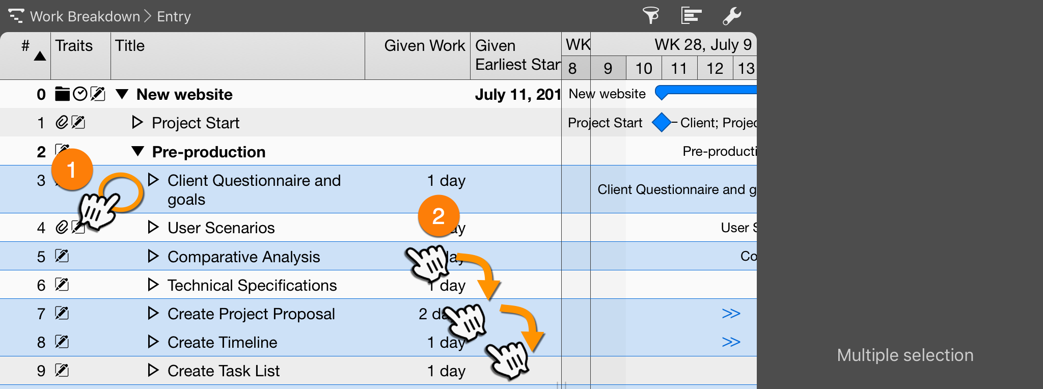Click the blue Project Start milestone diamond
The width and height of the screenshot is (1043, 389).
(661, 123)
